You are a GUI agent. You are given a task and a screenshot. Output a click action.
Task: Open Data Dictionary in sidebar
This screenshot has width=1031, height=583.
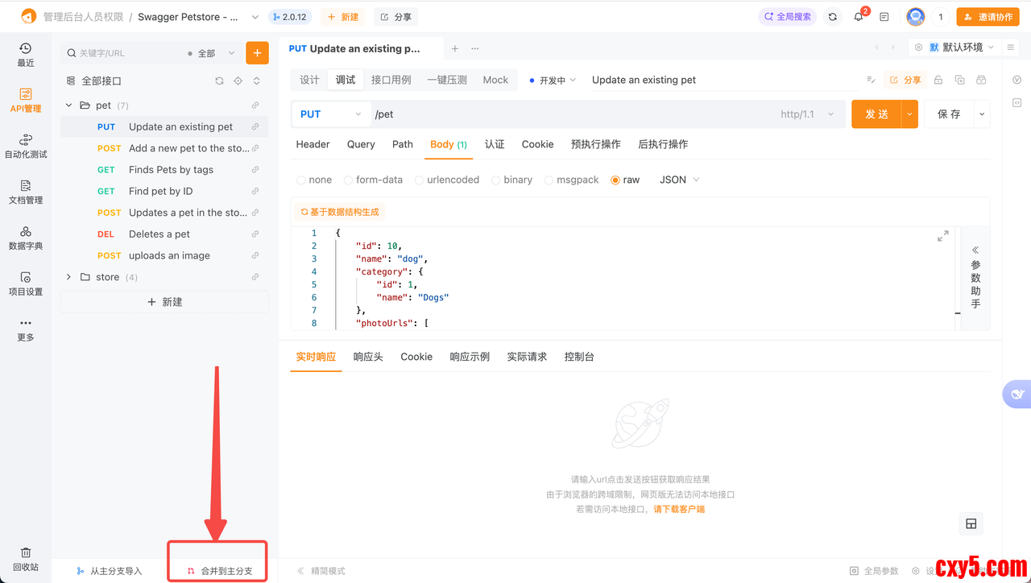[x=26, y=238]
